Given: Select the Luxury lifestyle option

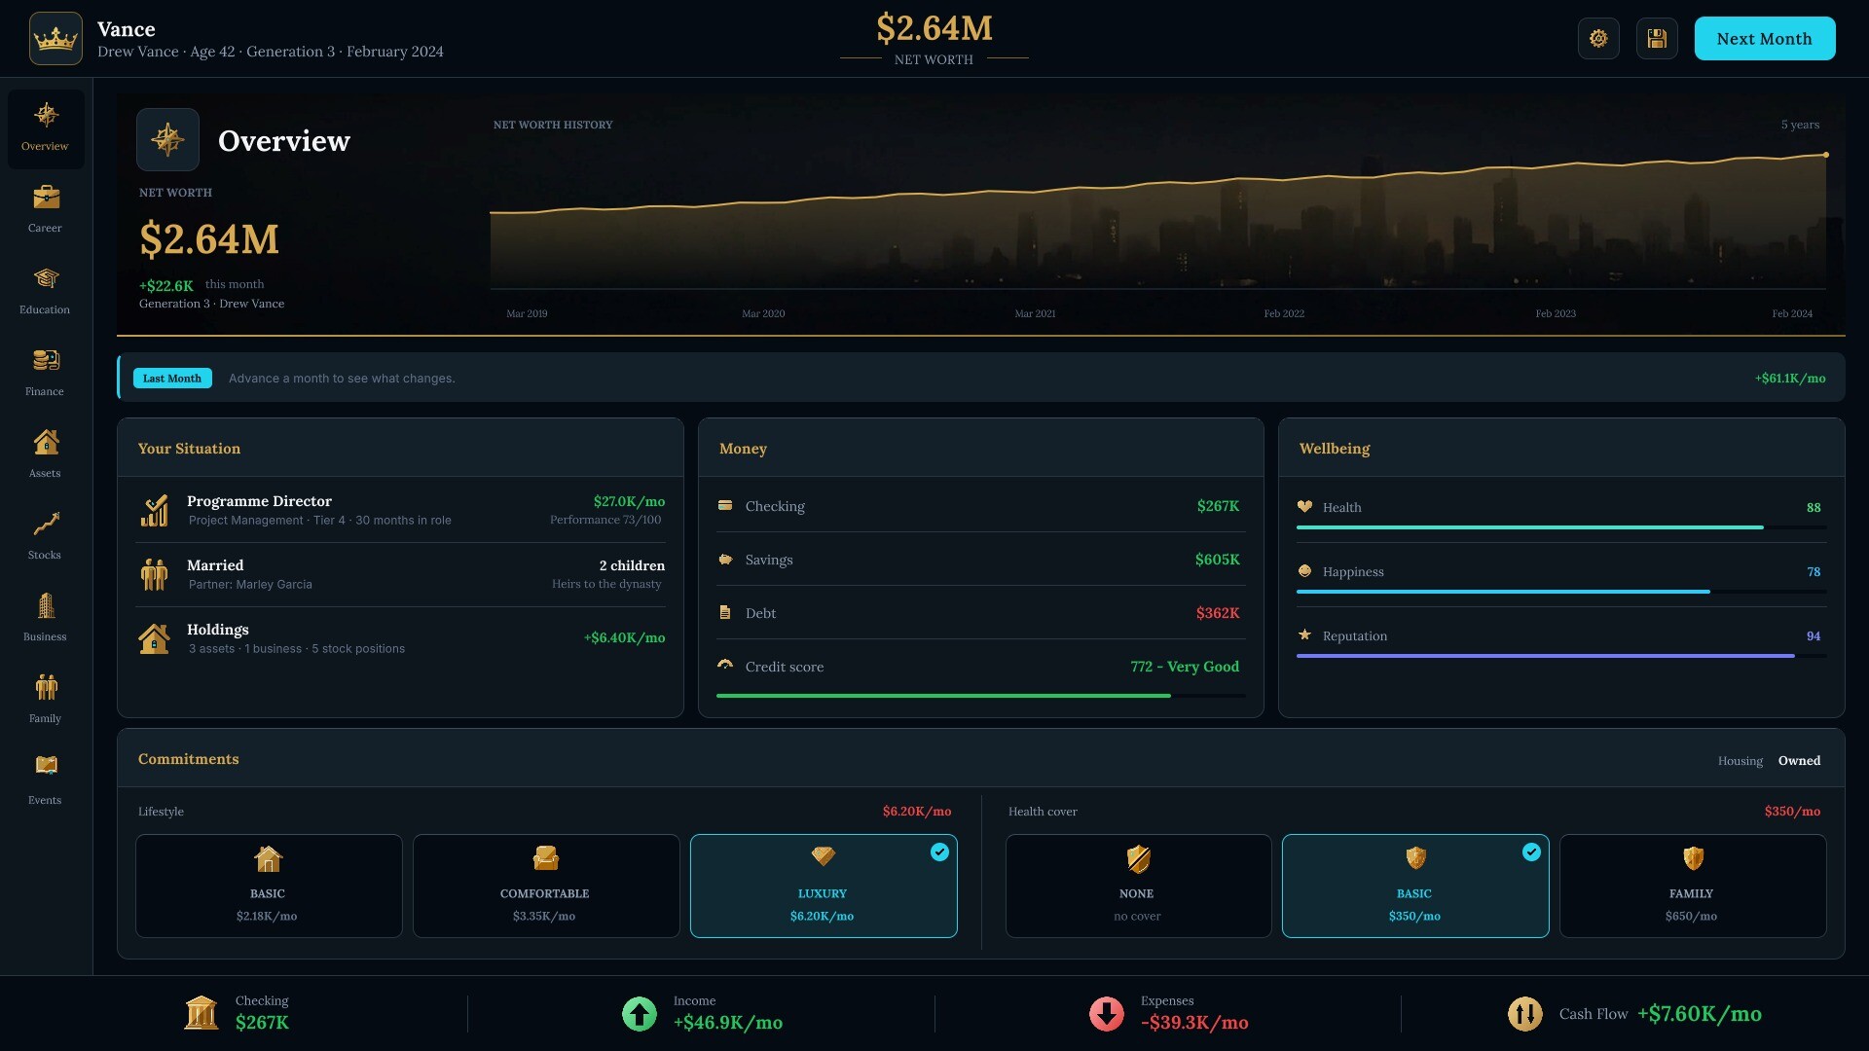Looking at the screenshot, I should [824, 886].
